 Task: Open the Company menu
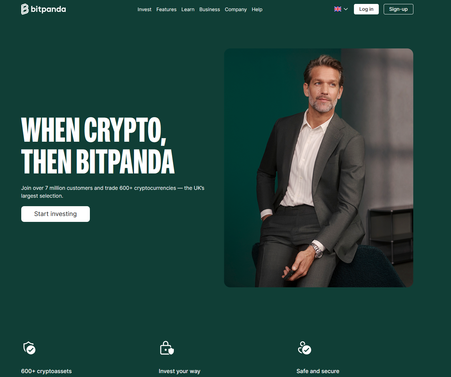pyautogui.click(x=236, y=9)
